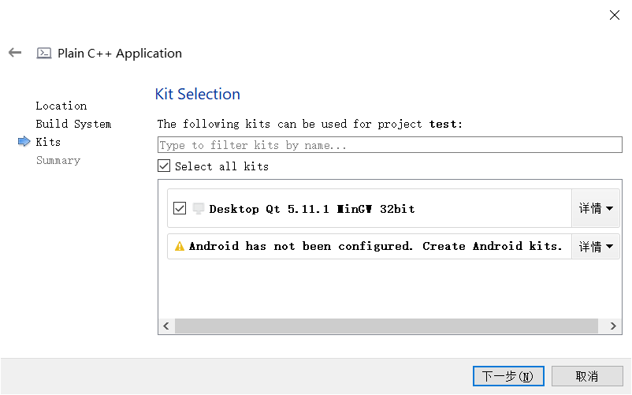Close the wizard dialog with X
Image resolution: width=632 pixels, height=395 pixels.
point(614,15)
